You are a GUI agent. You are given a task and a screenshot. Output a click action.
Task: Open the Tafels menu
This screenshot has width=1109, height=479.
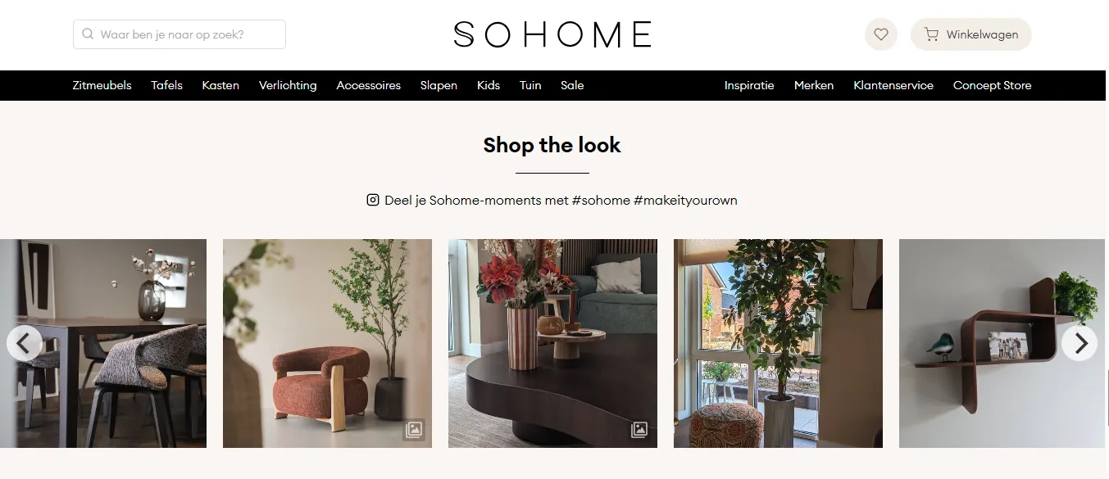click(x=166, y=85)
